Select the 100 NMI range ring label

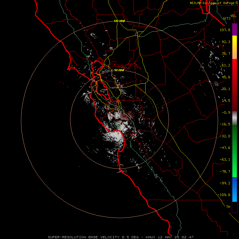click(119, 21)
